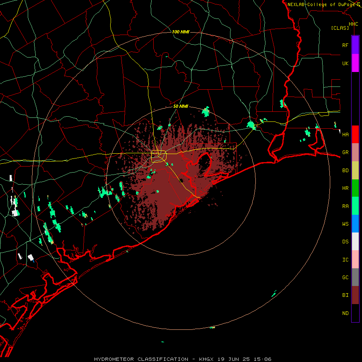The image size is (362, 362).
Task: Click the DS white legend swatch
Action: pyautogui.click(x=355, y=241)
